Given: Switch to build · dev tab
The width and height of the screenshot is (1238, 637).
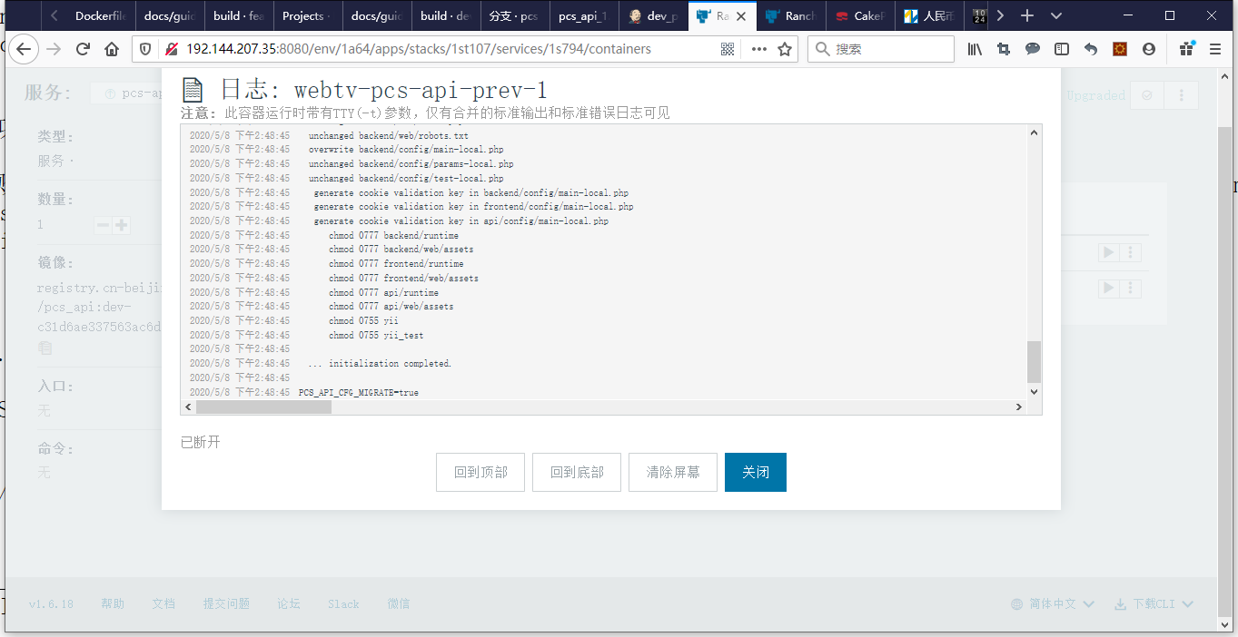Looking at the screenshot, I should coord(446,15).
